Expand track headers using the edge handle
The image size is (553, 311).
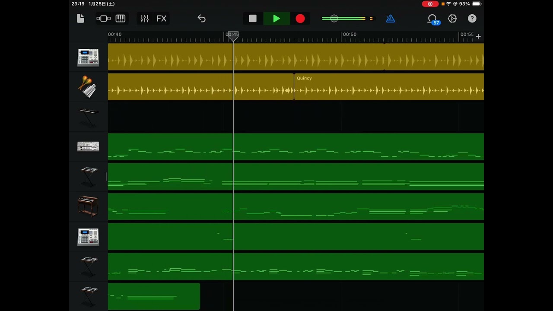point(106,176)
